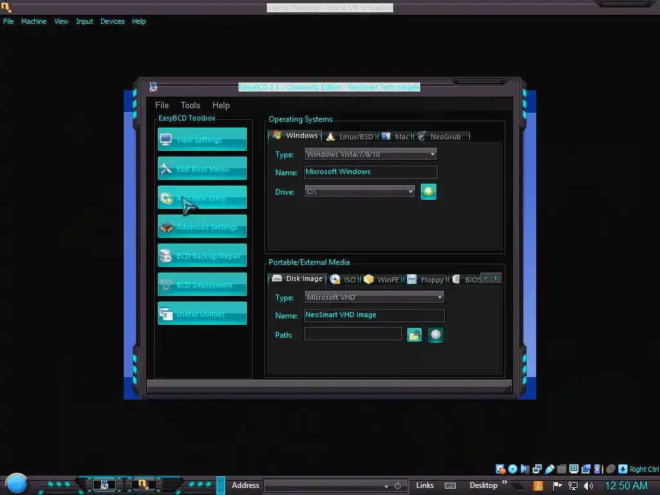
Task: Open EasyBCD Tools menu
Action: (190, 105)
